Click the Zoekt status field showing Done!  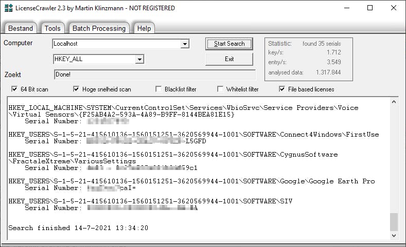[152, 74]
